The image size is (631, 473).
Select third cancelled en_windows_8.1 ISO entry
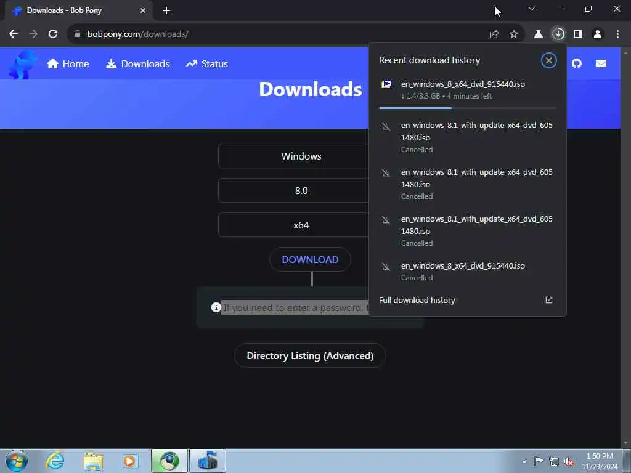click(x=468, y=231)
